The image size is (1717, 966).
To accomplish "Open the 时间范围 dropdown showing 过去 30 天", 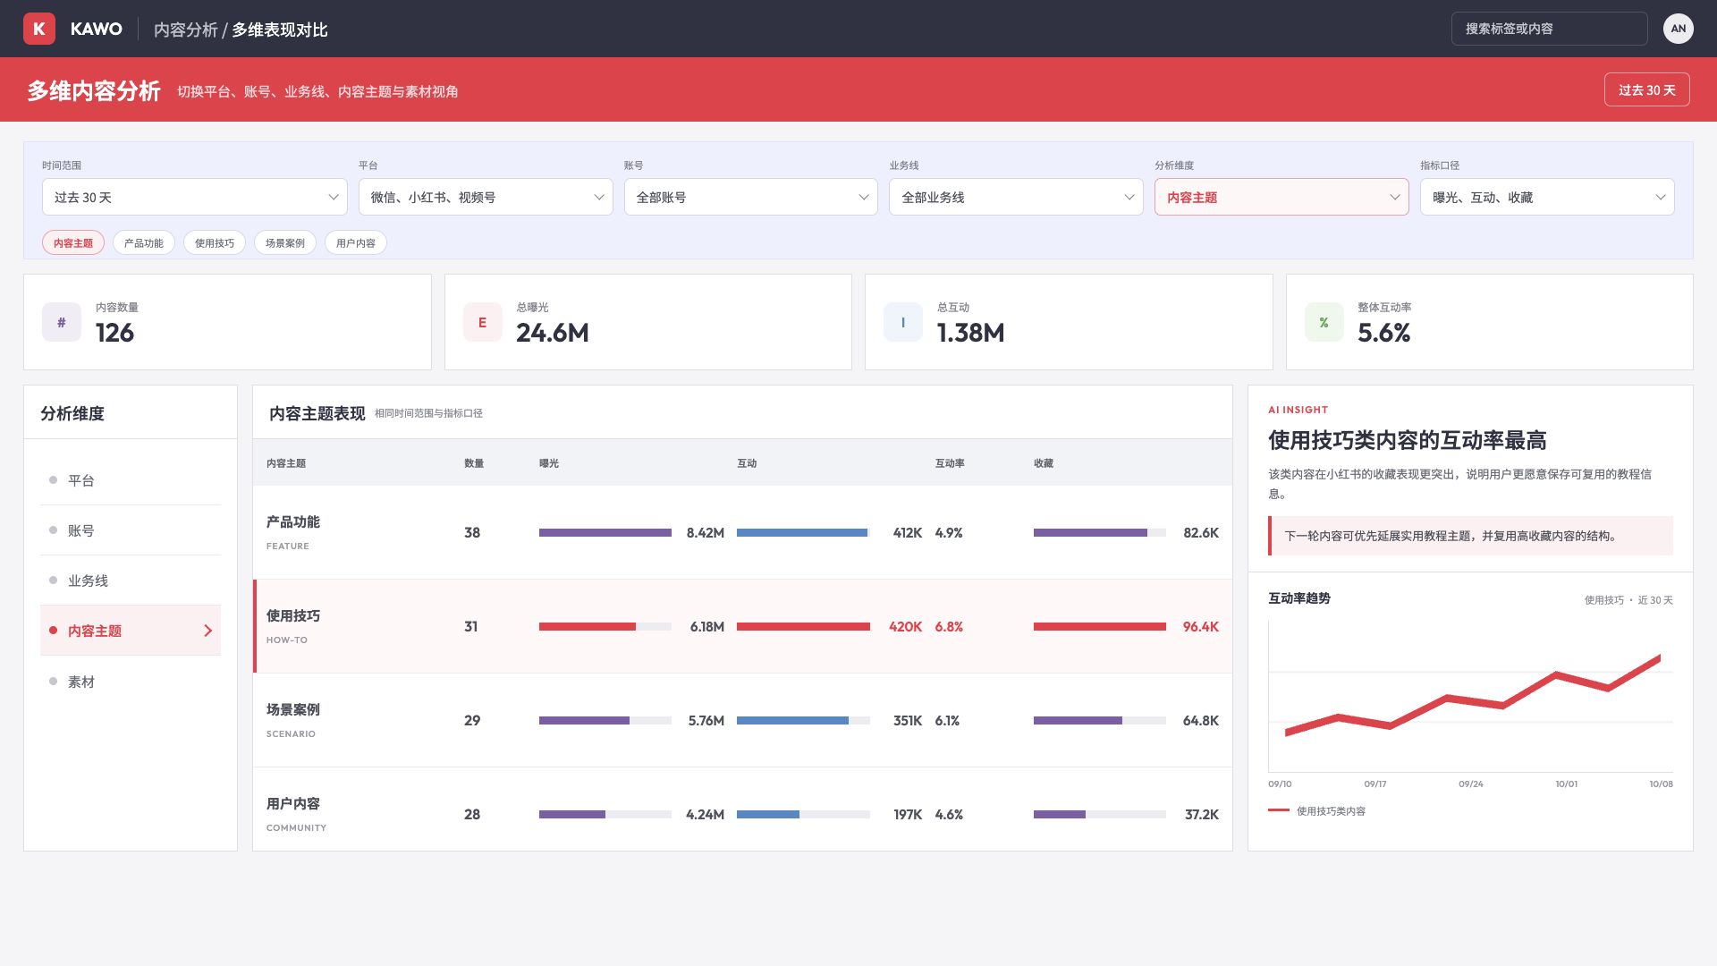I will 195,197.
